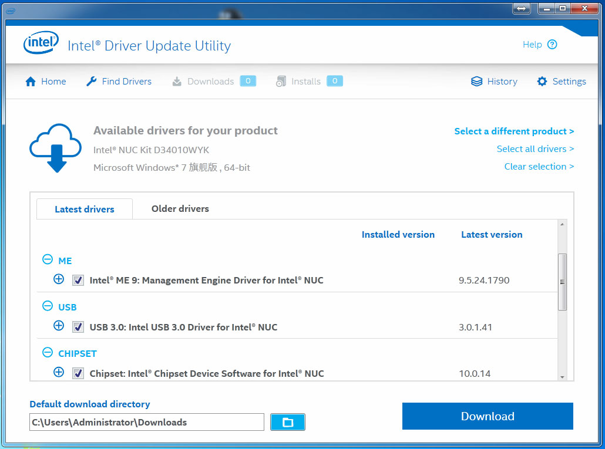Click the Intel logo
Screen dimensions: 605x449
(x=41, y=43)
